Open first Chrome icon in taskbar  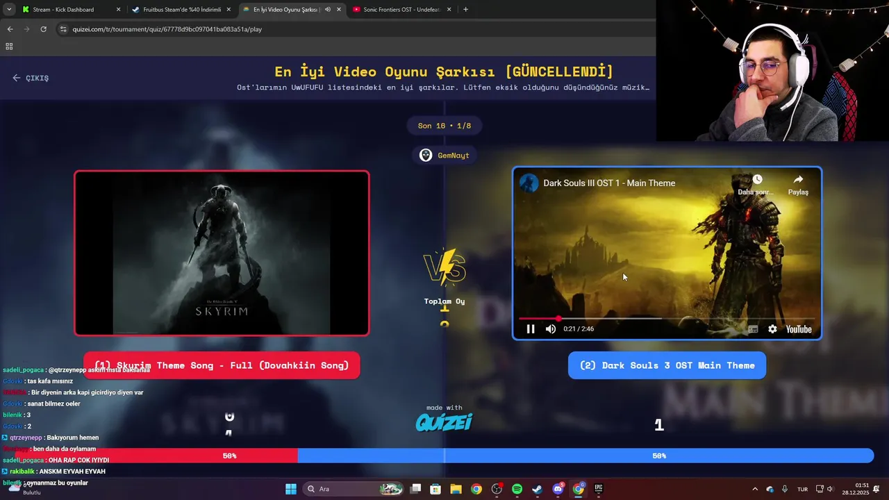(x=476, y=489)
